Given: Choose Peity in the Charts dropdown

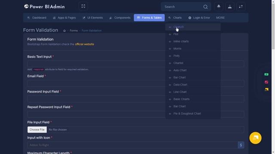Looking at the screenshot, I should [193, 56].
